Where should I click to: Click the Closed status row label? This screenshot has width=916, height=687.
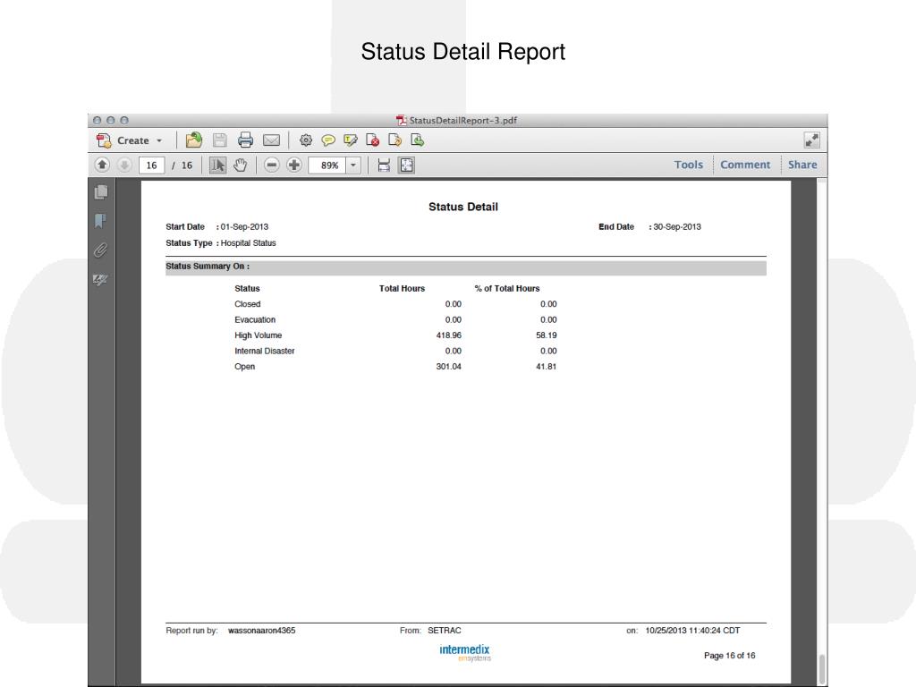click(248, 304)
